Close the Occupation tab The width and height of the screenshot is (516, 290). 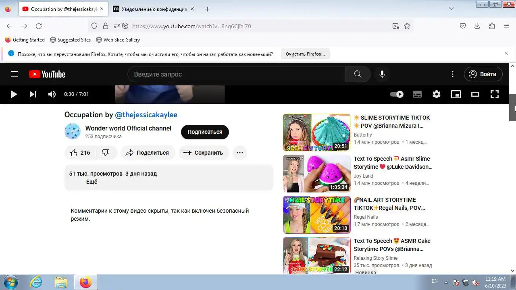102,9
